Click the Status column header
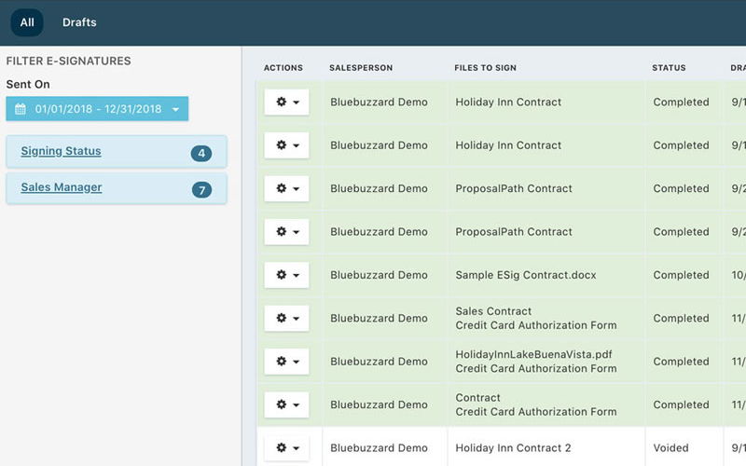Image resolution: width=746 pixels, height=466 pixels. [669, 68]
